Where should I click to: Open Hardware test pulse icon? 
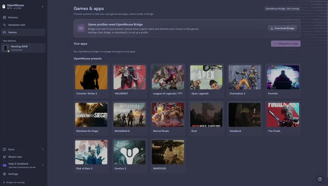tap(4, 25)
